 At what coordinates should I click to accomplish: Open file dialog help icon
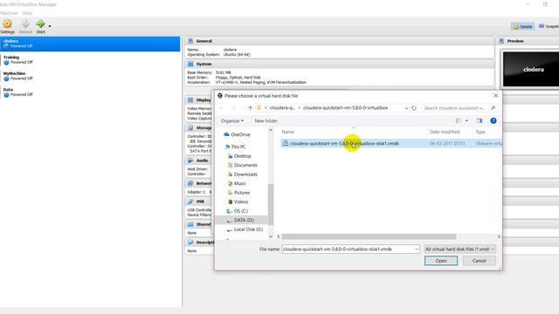[x=493, y=121]
